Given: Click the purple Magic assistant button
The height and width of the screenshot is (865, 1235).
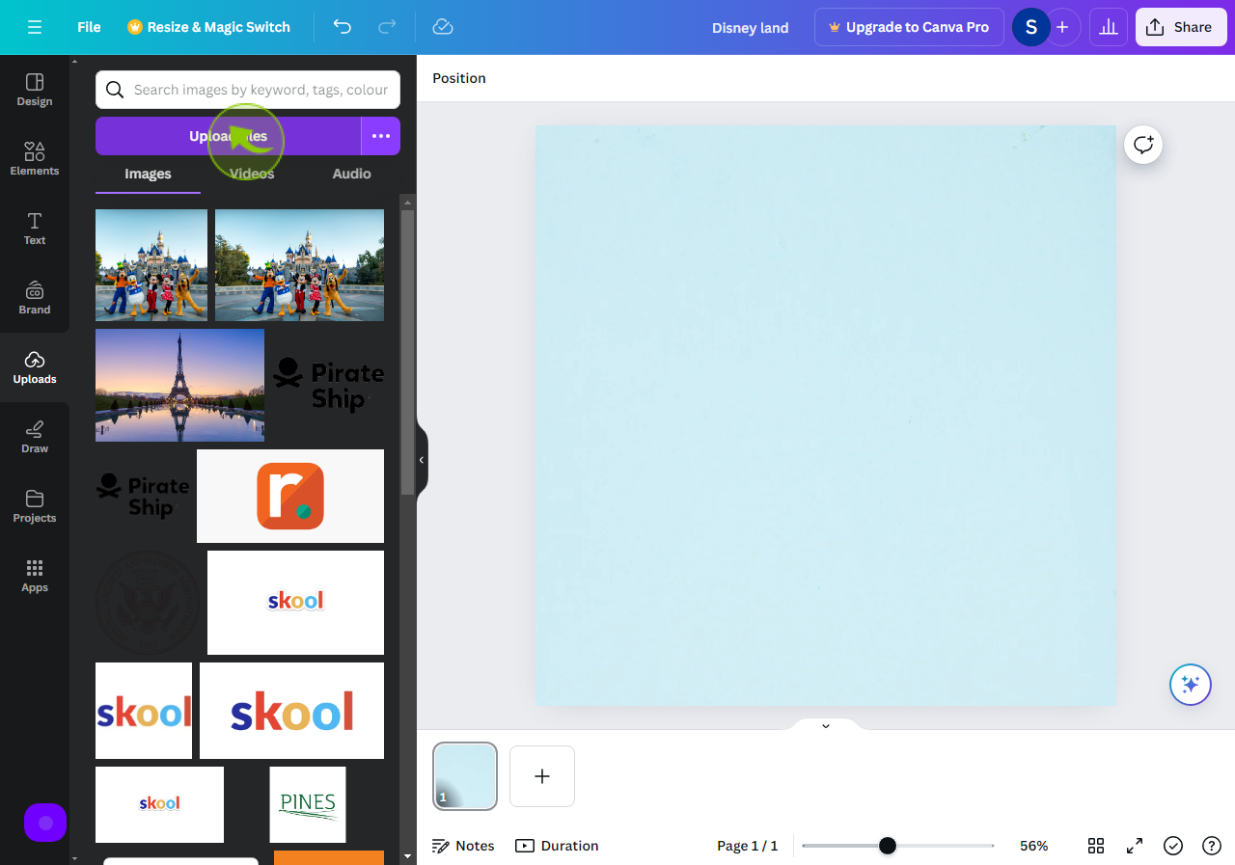Looking at the screenshot, I should point(45,823).
